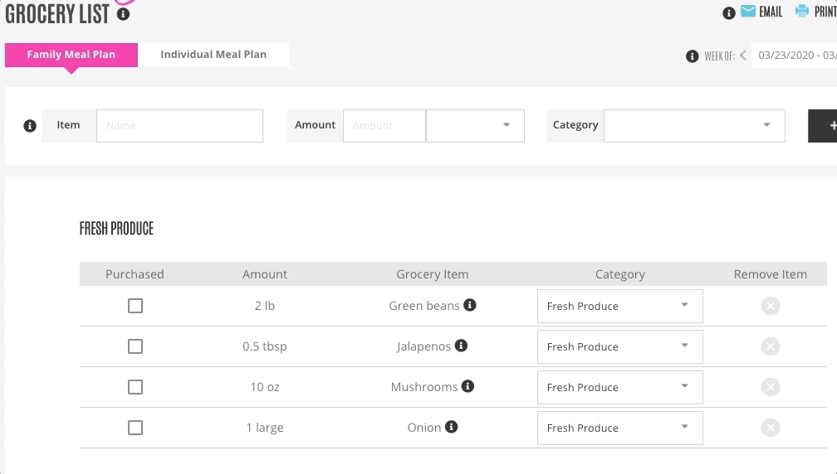Click the info icon beside Grocery List title
Image resolution: width=837 pixels, height=474 pixels.
coord(124,14)
